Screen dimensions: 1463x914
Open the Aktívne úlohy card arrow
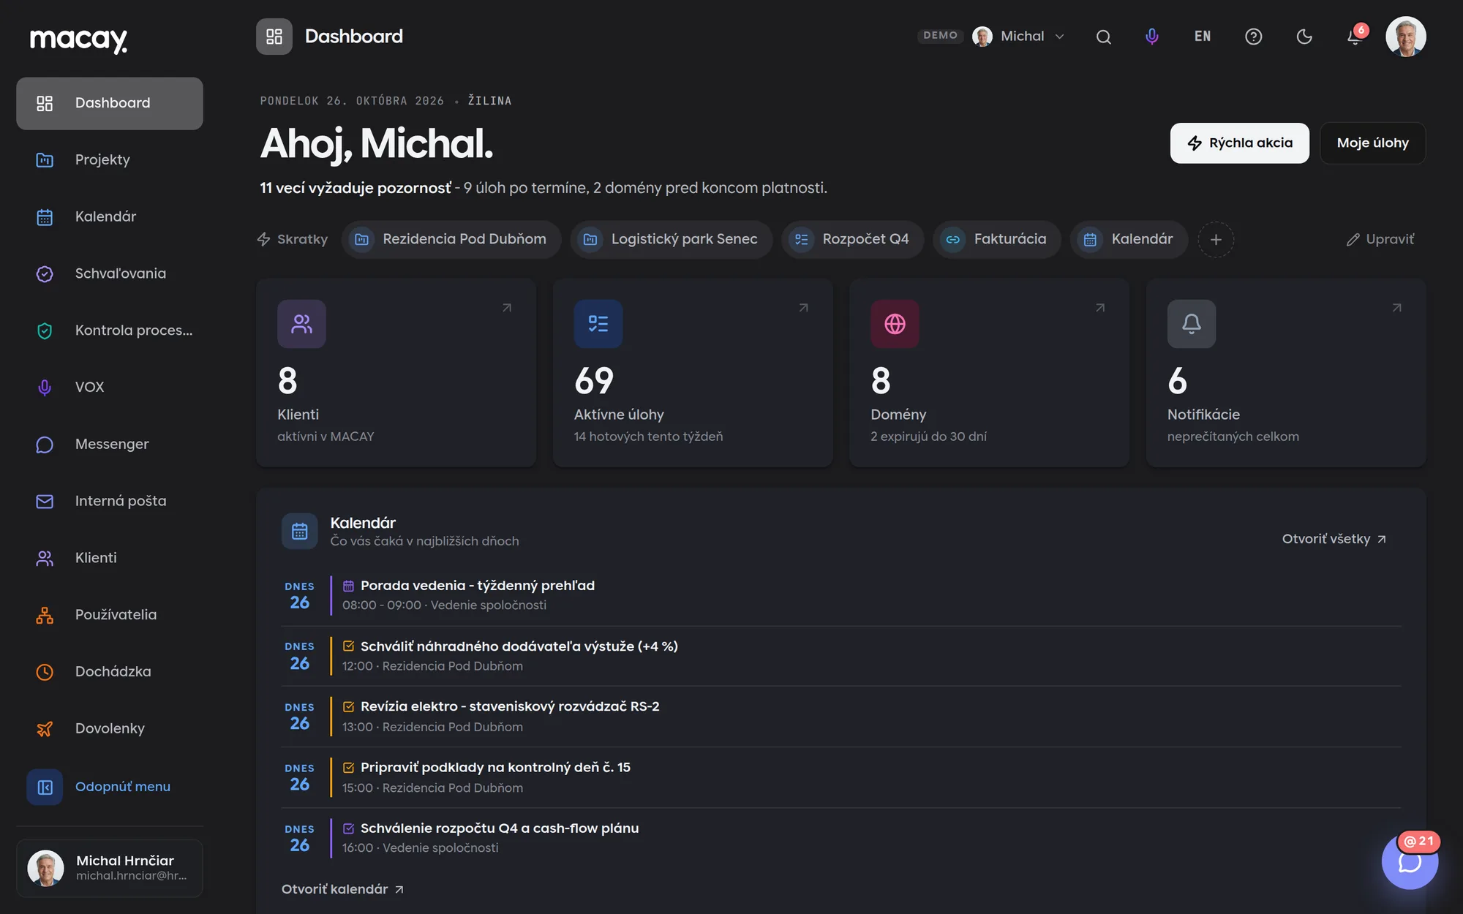coord(803,308)
